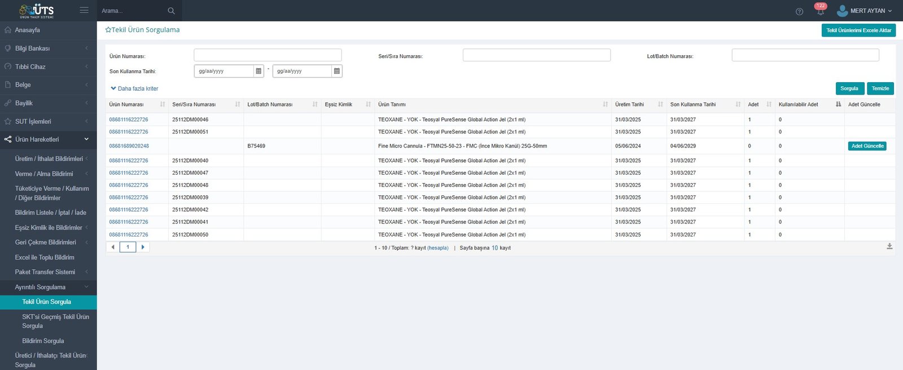This screenshot has width=903, height=370.
Task: Click Adet Güncelle button for Fine Micro Cannula
Action: pyautogui.click(x=867, y=146)
